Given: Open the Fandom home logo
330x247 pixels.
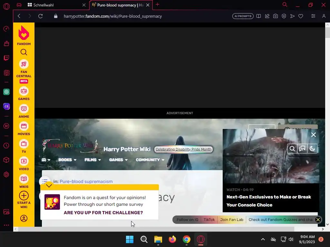Looking at the screenshot, I should point(24,35).
